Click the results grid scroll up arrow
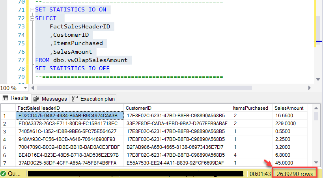Screen dimensions: 323x178 (x=316, y=108)
